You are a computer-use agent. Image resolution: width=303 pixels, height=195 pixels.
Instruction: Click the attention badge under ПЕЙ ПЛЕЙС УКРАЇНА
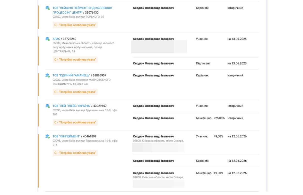(75, 122)
